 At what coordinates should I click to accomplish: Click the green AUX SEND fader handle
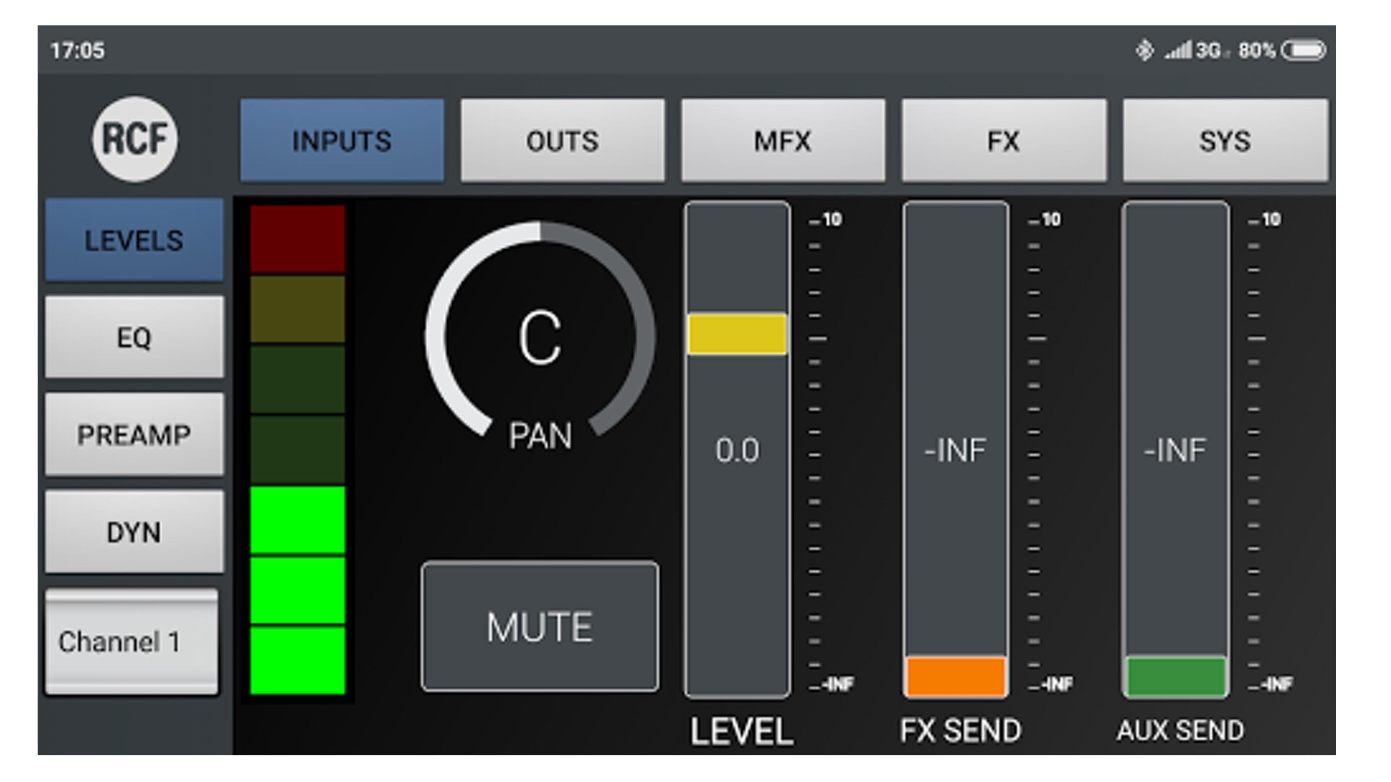coord(1175,676)
